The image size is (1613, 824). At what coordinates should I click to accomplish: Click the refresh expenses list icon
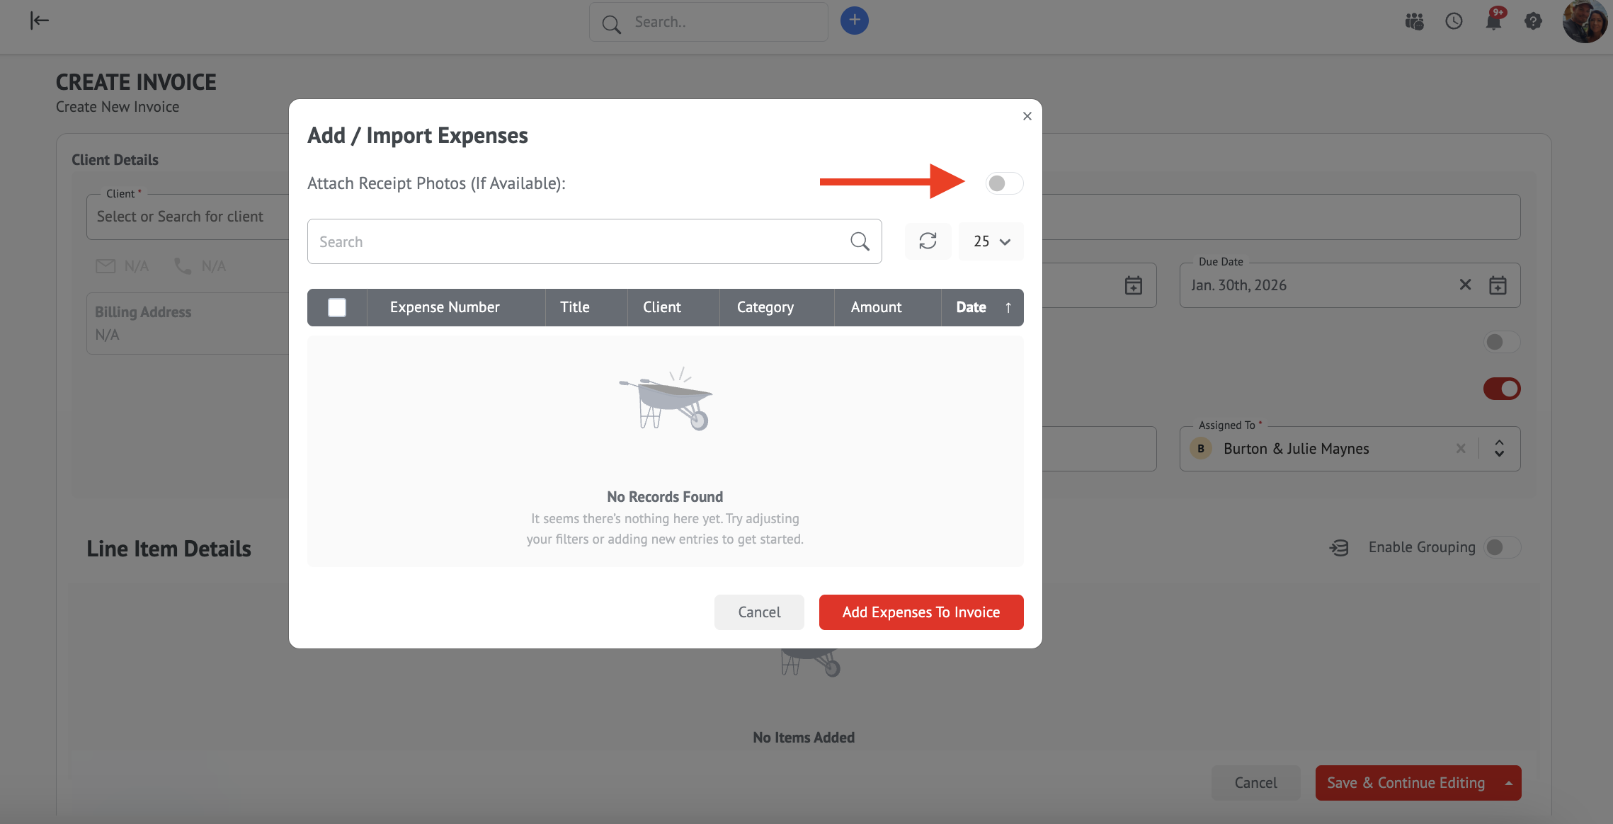tap(928, 241)
